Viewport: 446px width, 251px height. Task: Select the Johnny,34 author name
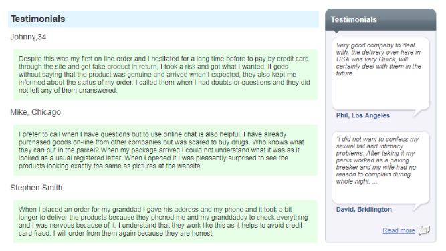(x=28, y=37)
